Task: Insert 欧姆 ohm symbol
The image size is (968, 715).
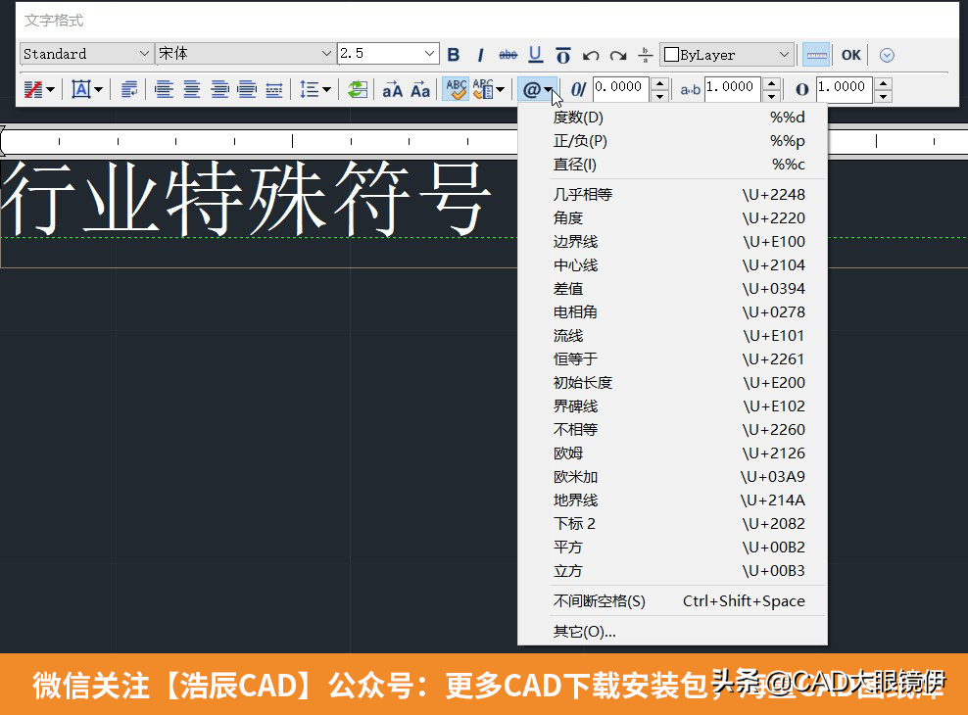Action: pyautogui.click(x=672, y=453)
